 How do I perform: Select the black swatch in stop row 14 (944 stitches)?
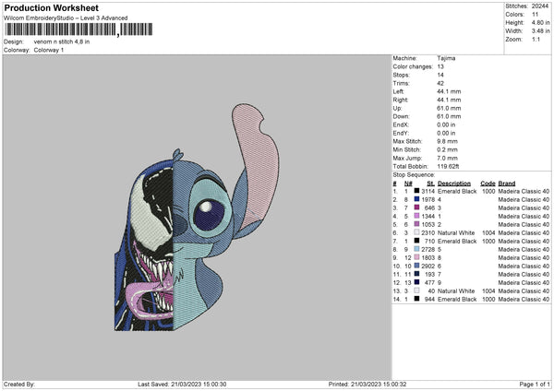tap(417, 299)
